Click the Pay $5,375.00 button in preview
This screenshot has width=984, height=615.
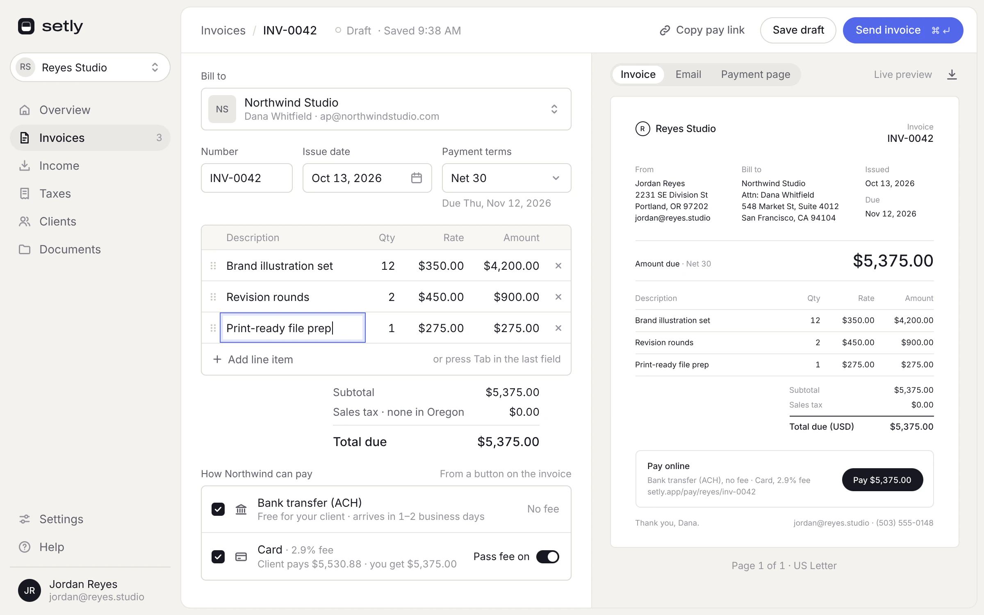882,480
